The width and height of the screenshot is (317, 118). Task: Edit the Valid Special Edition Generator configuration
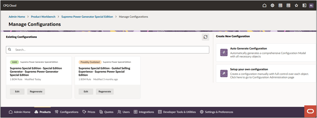click(x=17, y=91)
